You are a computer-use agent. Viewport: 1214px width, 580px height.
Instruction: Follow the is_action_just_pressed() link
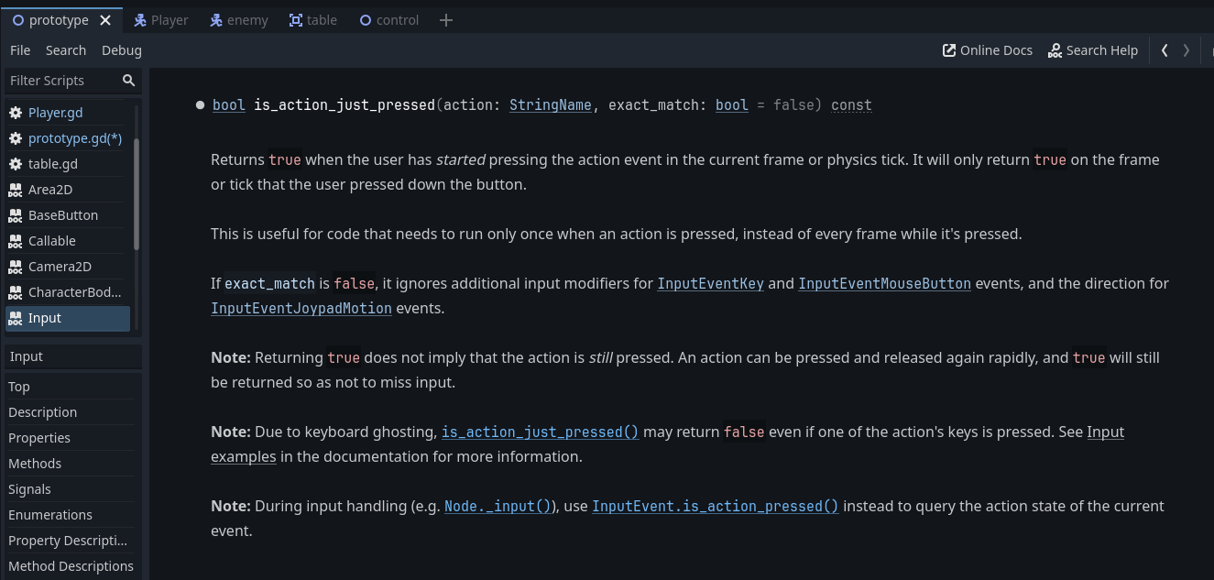pos(540,432)
